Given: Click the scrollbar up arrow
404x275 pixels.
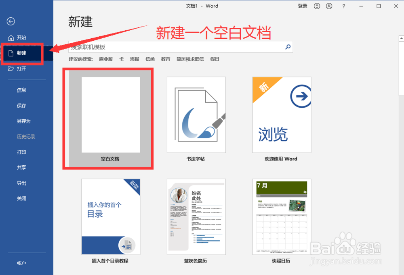Looking at the screenshot, I should [x=401, y=38].
